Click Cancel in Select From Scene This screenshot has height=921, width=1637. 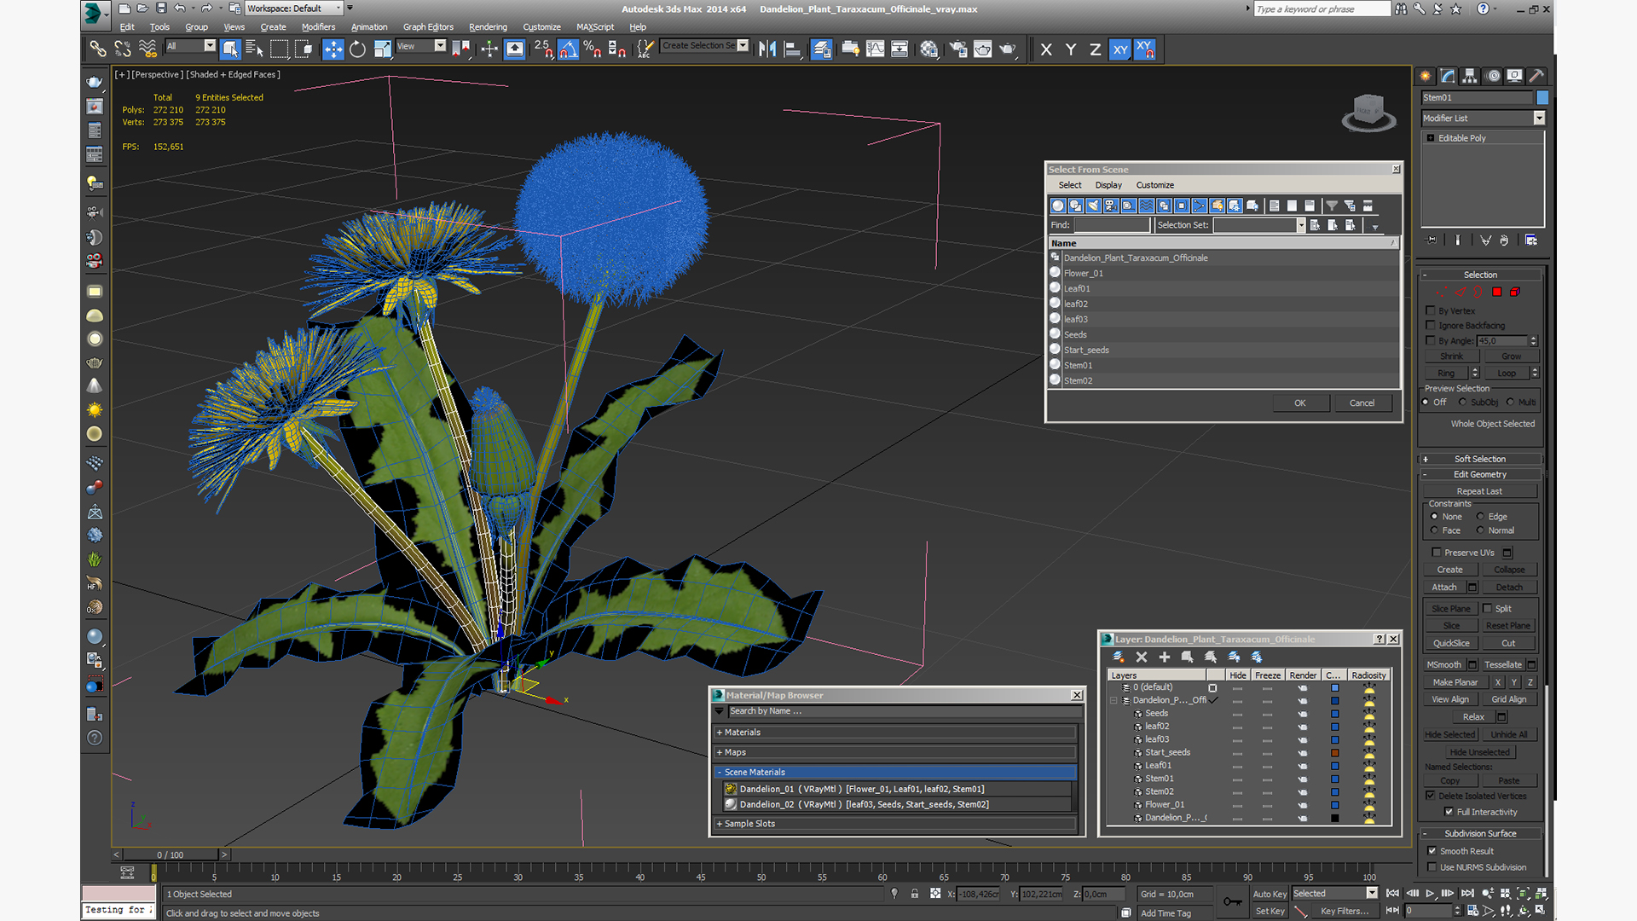[x=1362, y=403]
